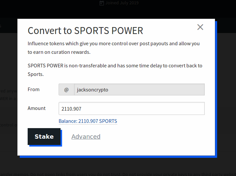Screen dimensions: 236x176
Task: Click the dimmed 'control' text behind dialog
Action: [9, 125]
